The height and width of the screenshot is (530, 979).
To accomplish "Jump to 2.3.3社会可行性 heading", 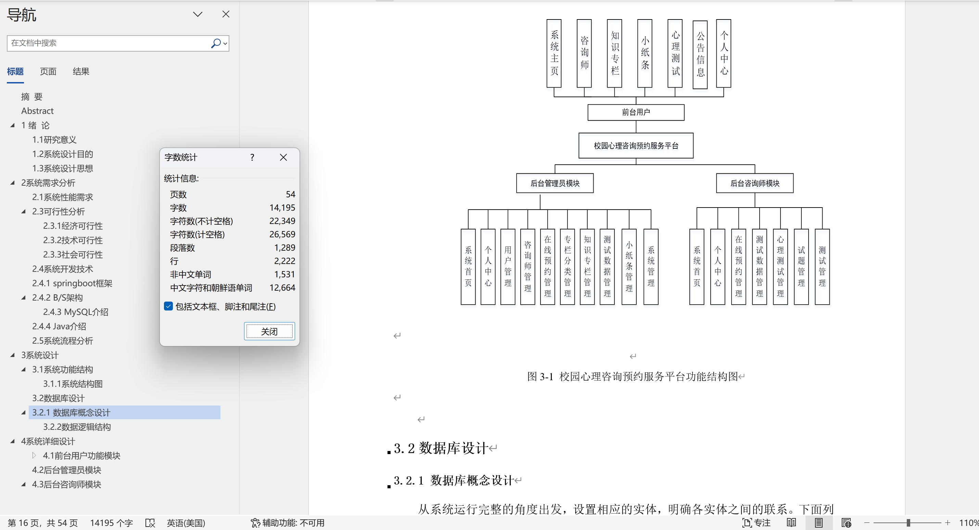I will click(73, 255).
